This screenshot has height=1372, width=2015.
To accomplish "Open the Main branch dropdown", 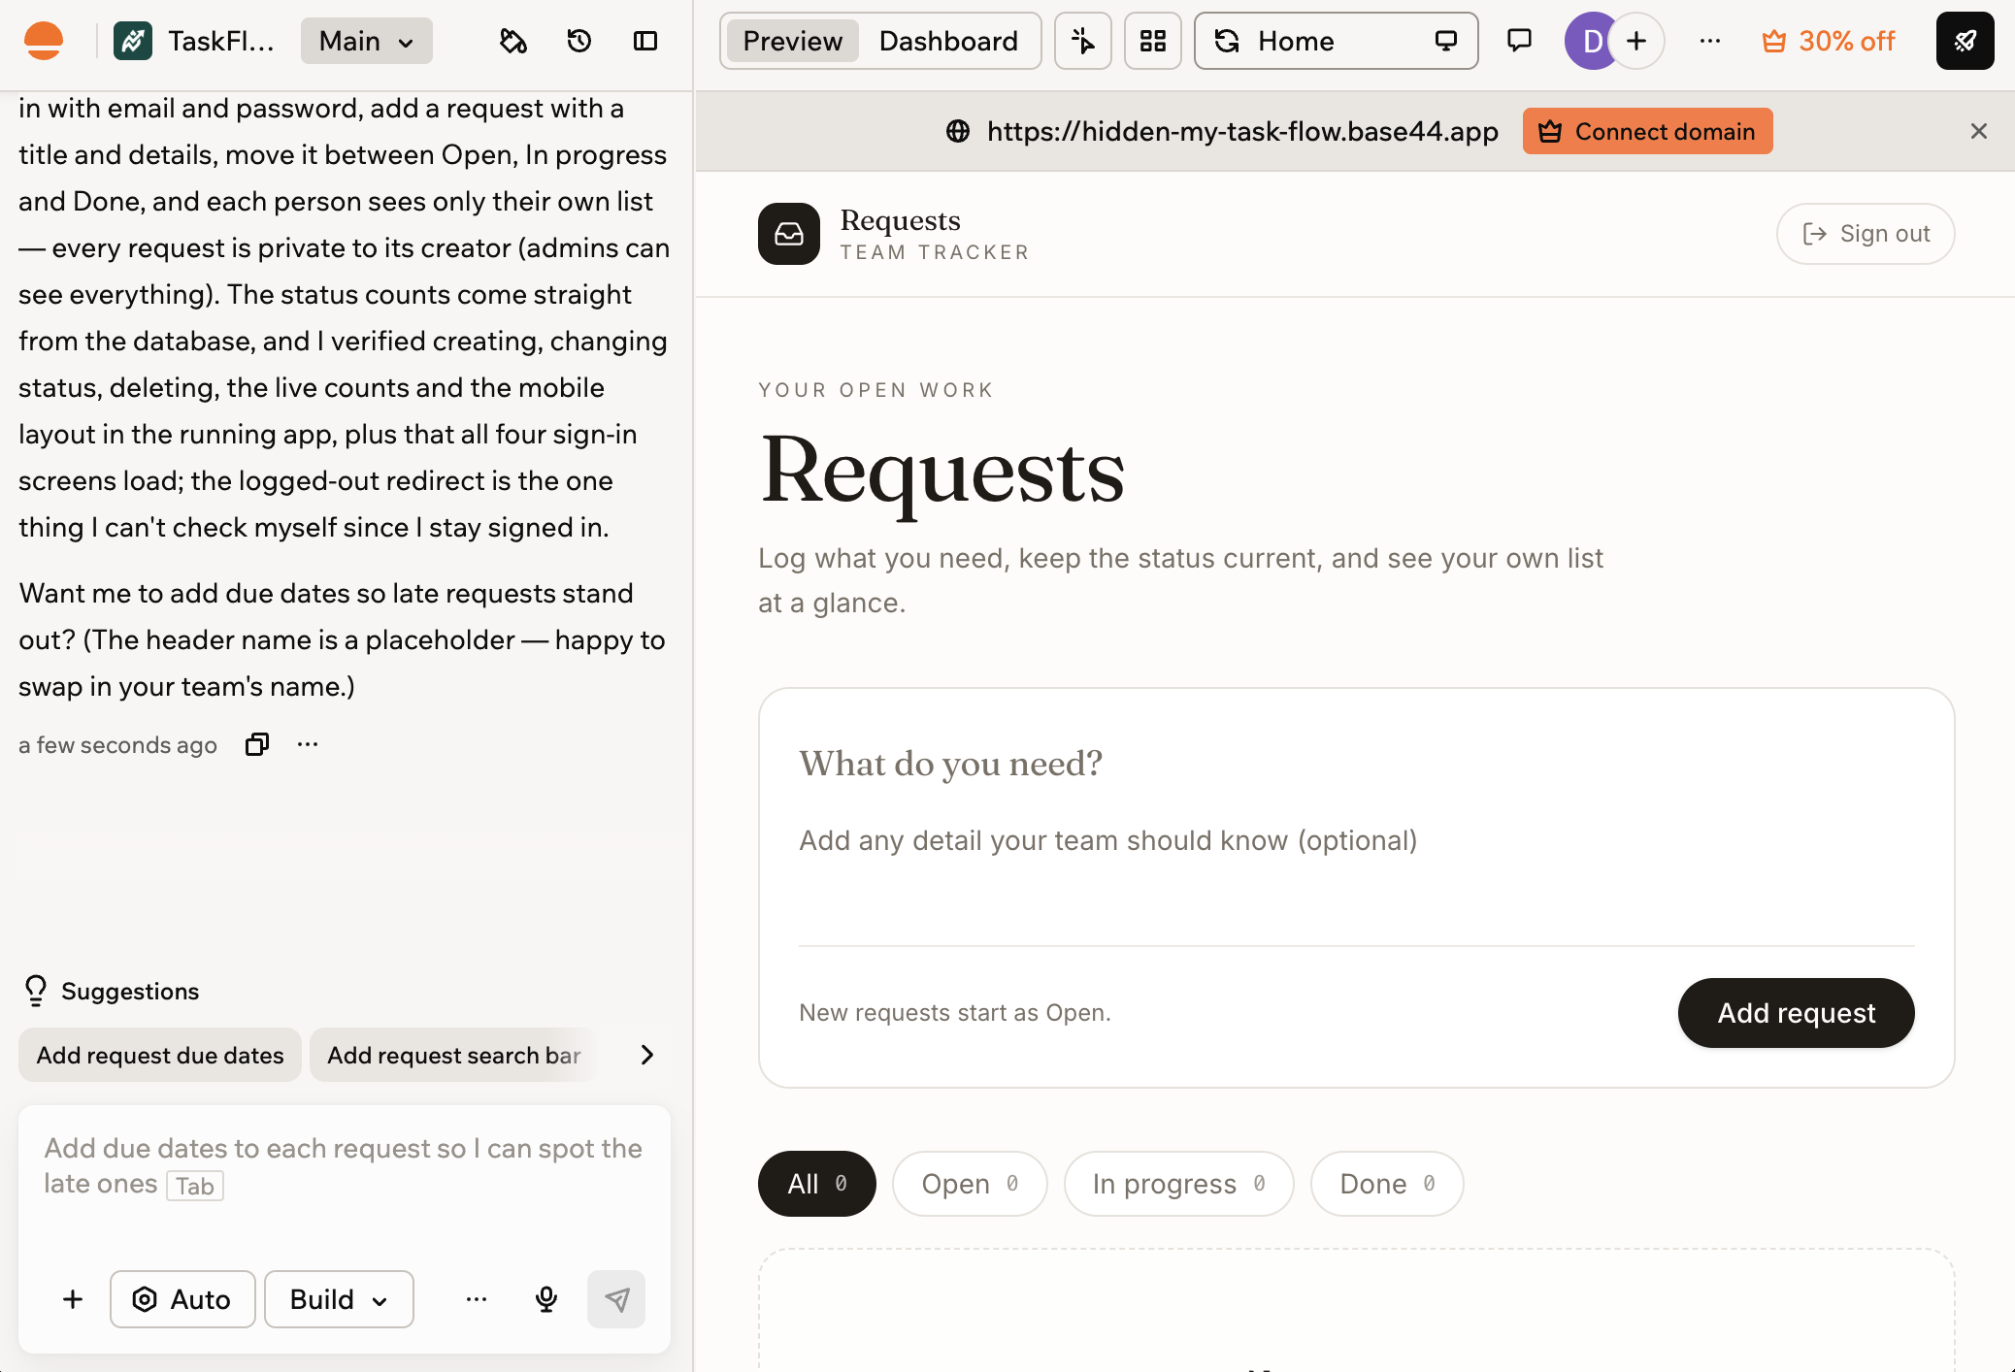I will click(367, 41).
